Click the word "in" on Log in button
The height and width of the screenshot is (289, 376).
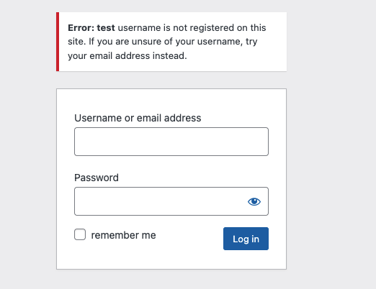coord(255,239)
